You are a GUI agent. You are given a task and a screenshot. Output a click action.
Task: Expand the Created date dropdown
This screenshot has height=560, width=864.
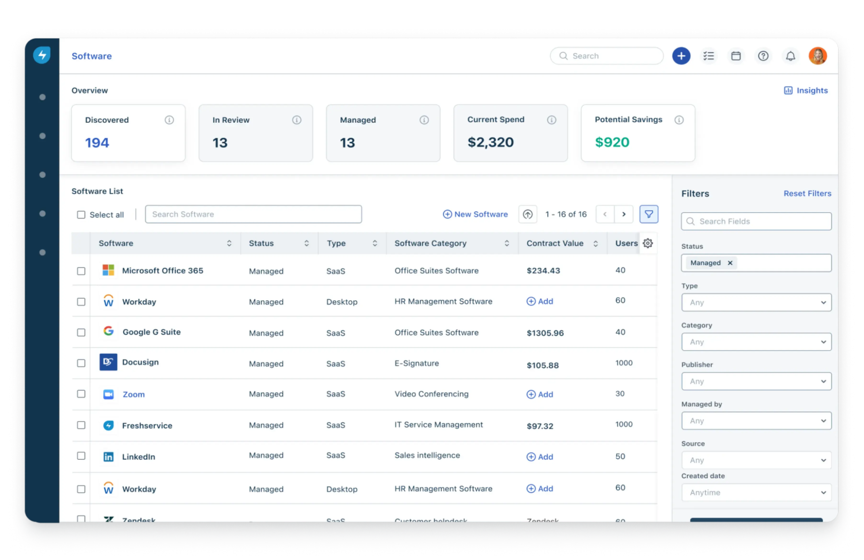coord(756,493)
